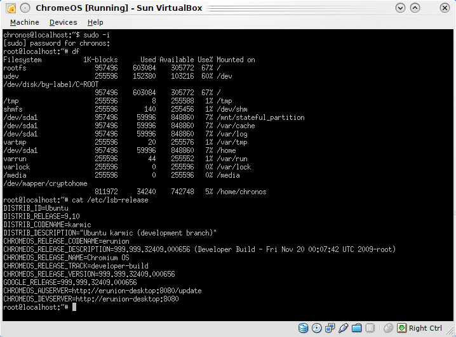Click the 'shmfs' filesystem entry
Screen dimensions: 456x337
click(x=13, y=109)
